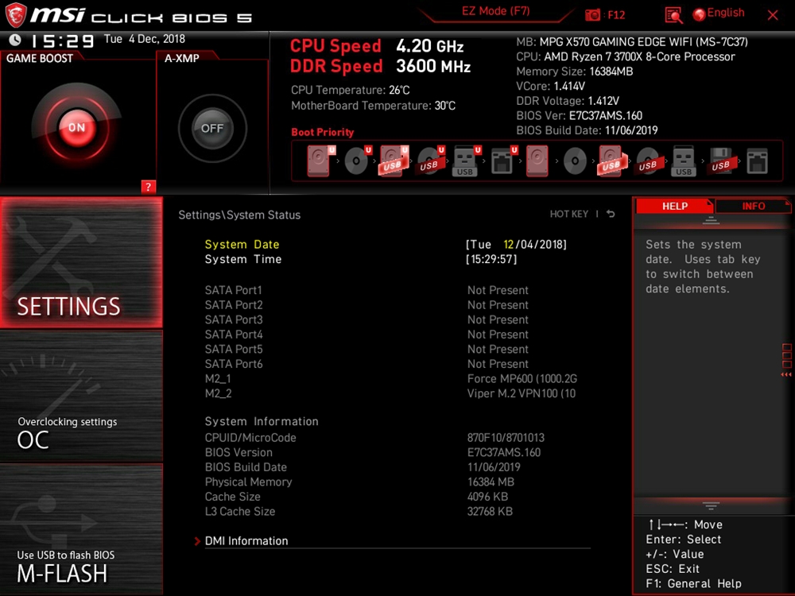Click the triple-arrow expander on right edge
Viewport: 795px width, 596px height.
click(x=786, y=374)
